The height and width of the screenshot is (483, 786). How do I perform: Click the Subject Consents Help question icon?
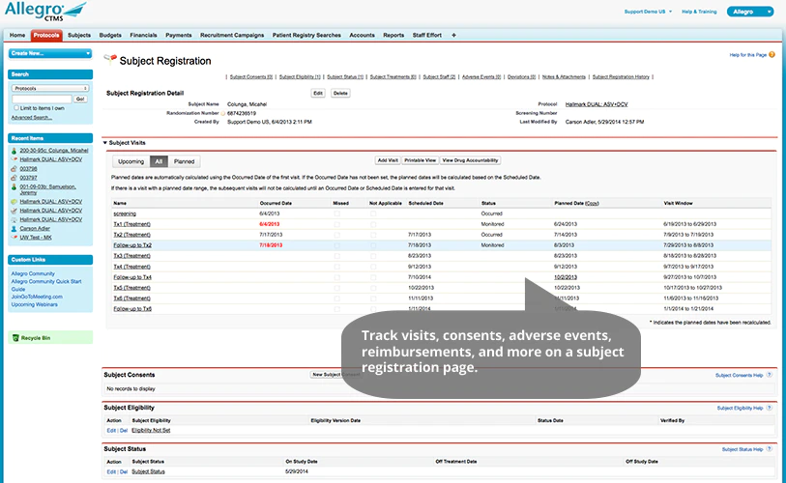[x=770, y=375]
